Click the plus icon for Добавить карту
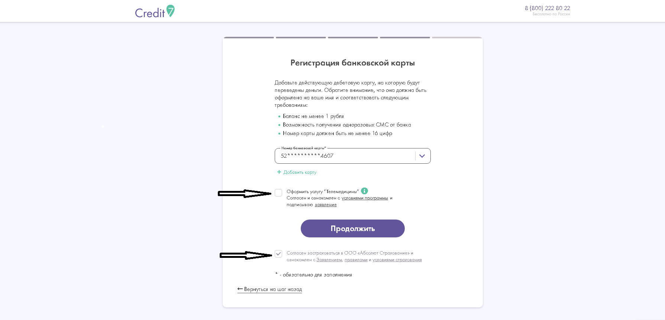This screenshot has height=320, width=665. (x=279, y=172)
